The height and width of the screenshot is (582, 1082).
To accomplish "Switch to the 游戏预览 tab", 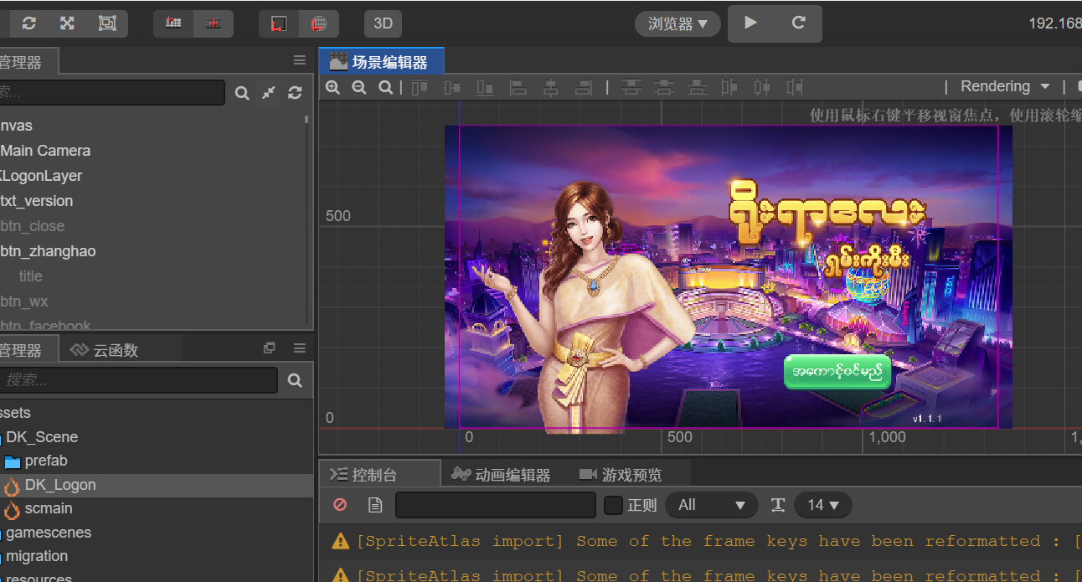I will [621, 475].
